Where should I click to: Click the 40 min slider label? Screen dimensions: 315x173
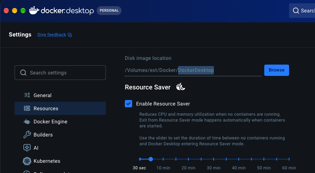coord(239,168)
